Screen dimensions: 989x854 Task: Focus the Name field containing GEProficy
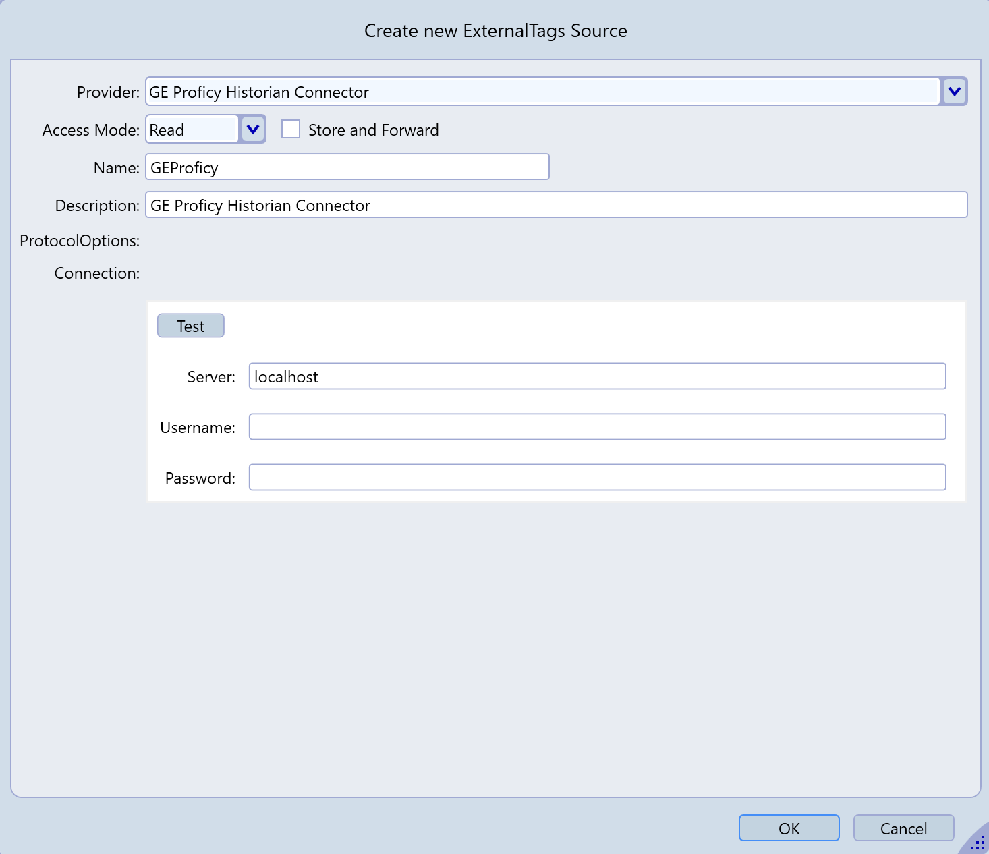point(347,167)
